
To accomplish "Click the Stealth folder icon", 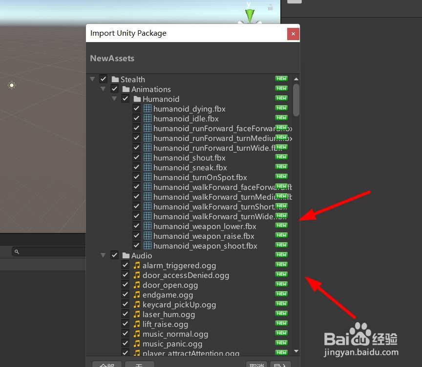I will [115, 79].
